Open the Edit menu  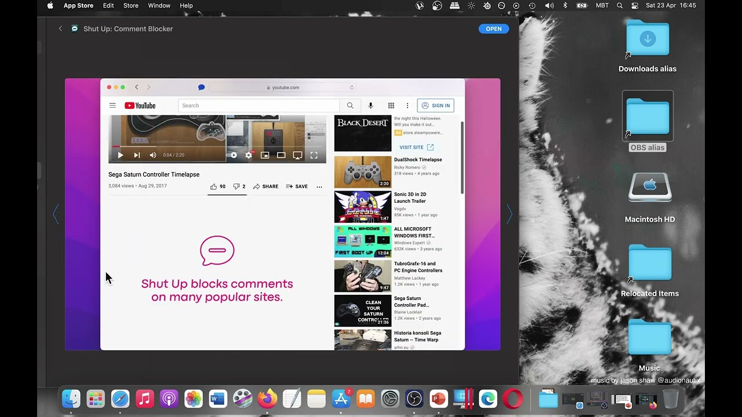[108, 6]
